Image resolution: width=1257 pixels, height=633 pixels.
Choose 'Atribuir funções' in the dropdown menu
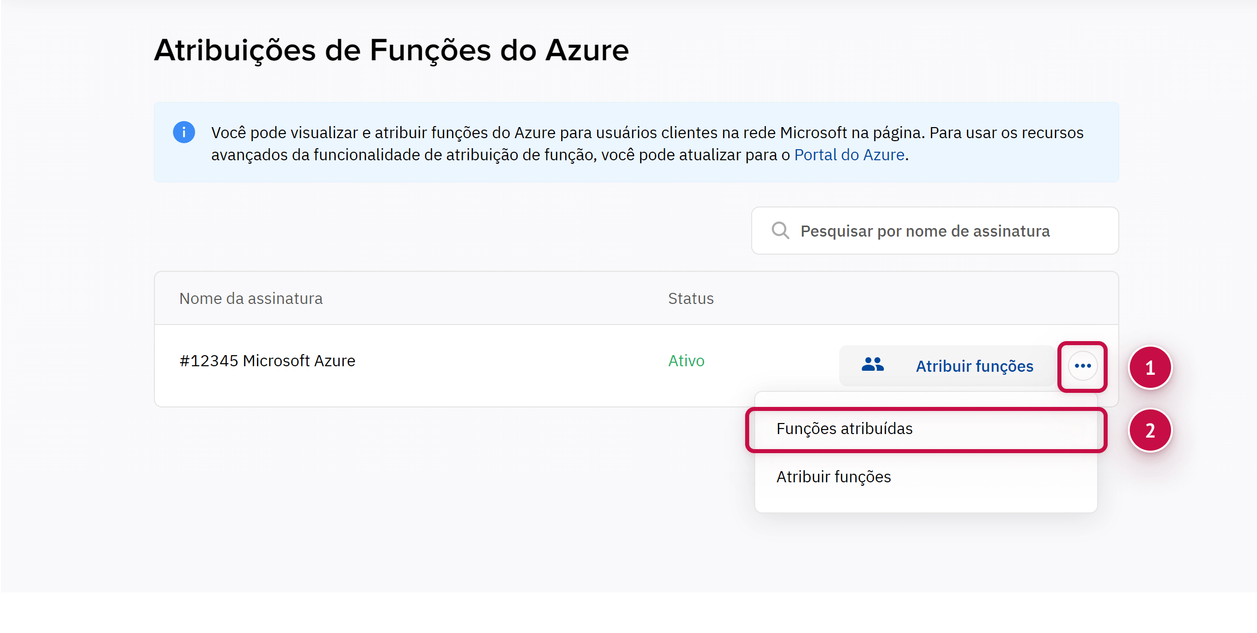coord(834,477)
